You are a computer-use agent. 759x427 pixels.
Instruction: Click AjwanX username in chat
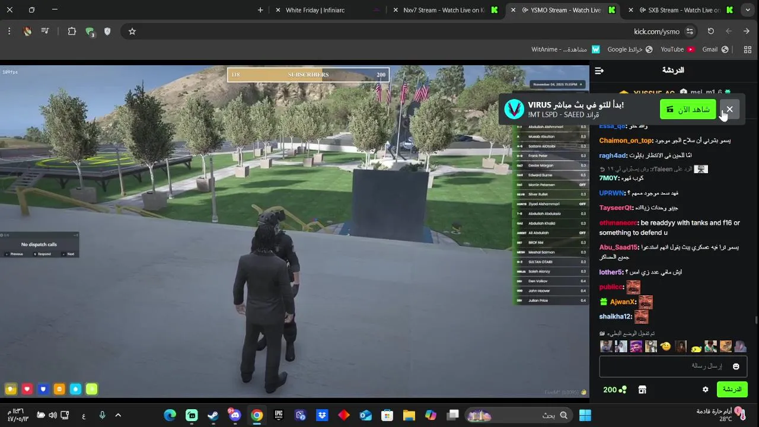click(623, 302)
